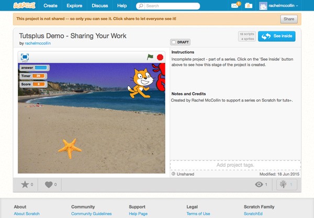Screen dimensions: 314x218
Task: Click the red stop sign
Action: click(160, 58)
